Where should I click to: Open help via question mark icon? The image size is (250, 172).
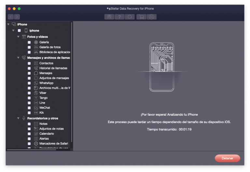click(x=119, y=17)
